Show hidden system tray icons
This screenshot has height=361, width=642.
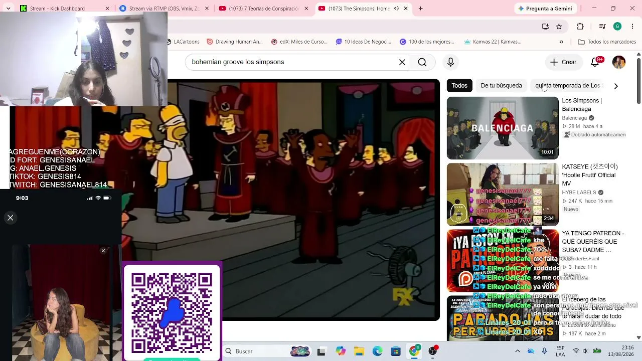point(518,351)
